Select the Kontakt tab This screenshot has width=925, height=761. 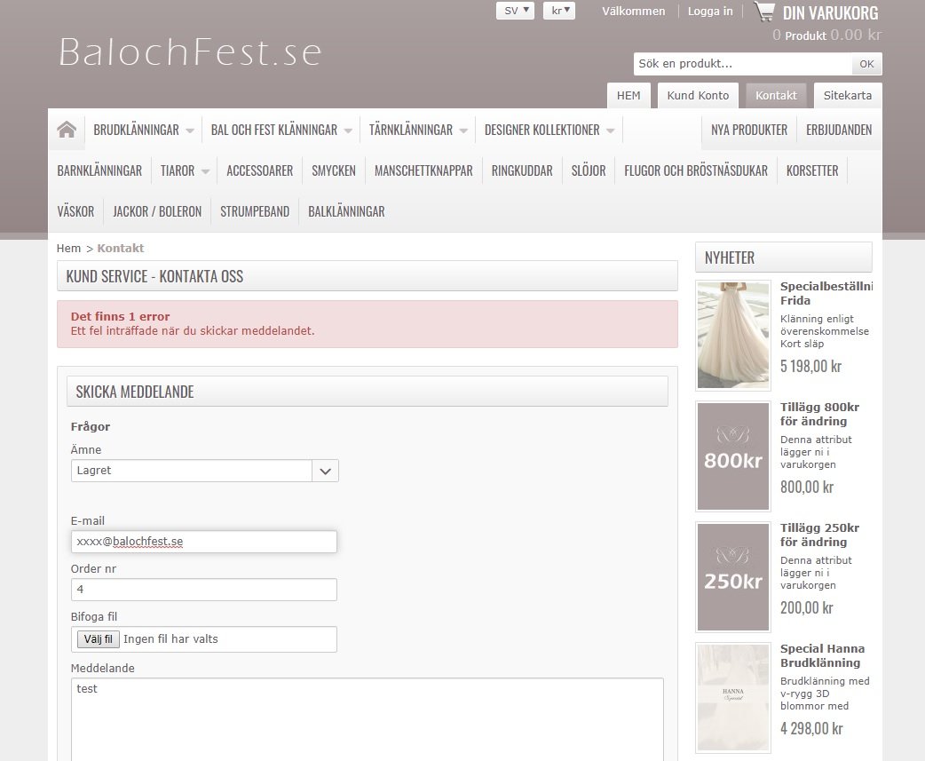[776, 96]
